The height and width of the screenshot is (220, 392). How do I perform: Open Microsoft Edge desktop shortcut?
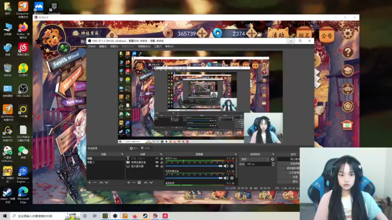(23, 195)
